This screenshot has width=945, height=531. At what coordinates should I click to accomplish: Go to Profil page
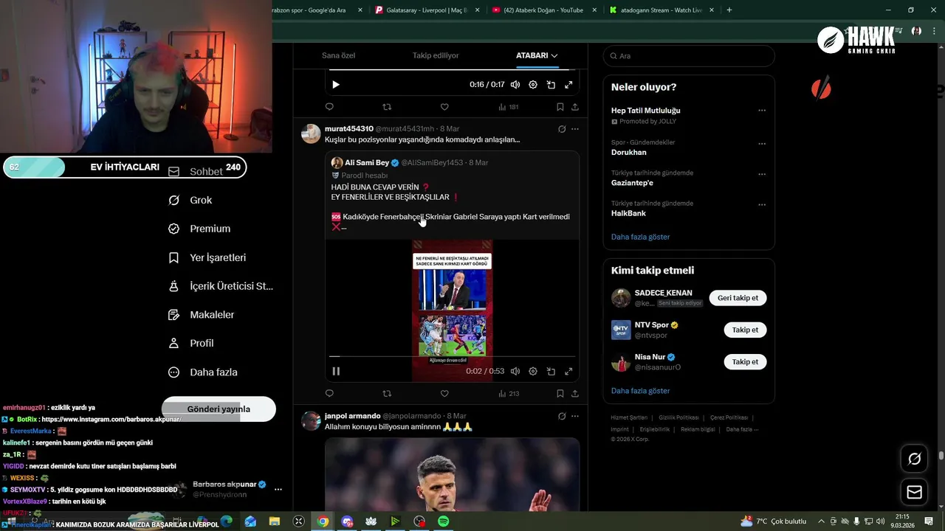tap(191, 343)
